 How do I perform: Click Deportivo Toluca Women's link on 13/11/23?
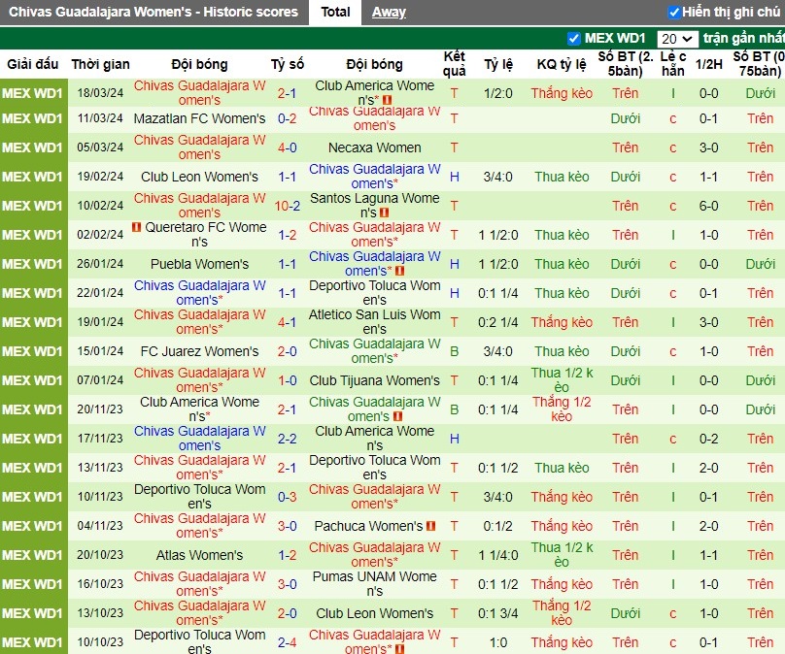click(374, 468)
